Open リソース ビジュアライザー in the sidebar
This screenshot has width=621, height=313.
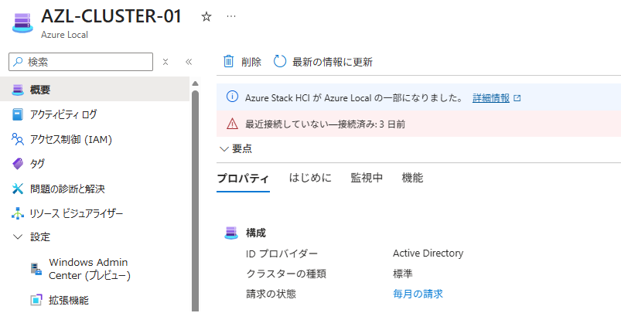pyautogui.click(x=76, y=213)
